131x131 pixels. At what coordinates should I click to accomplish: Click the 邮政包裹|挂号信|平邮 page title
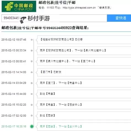[57, 2]
